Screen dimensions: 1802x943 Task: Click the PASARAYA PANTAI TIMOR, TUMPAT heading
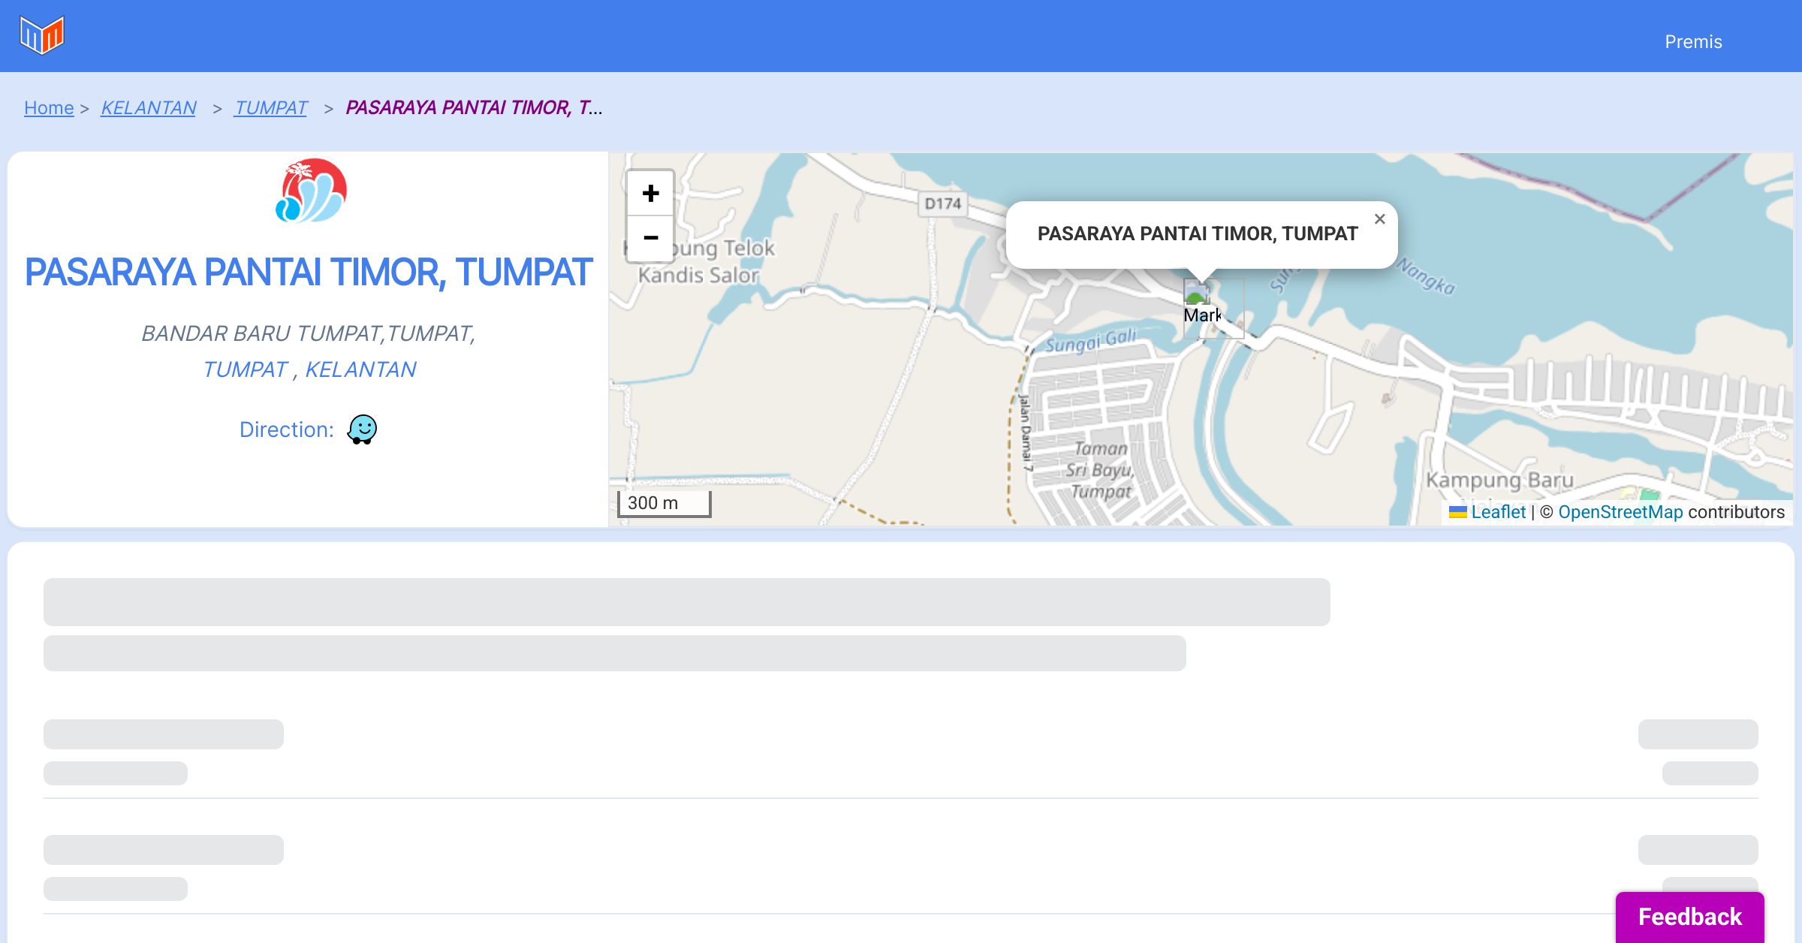(x=308, y=272)
